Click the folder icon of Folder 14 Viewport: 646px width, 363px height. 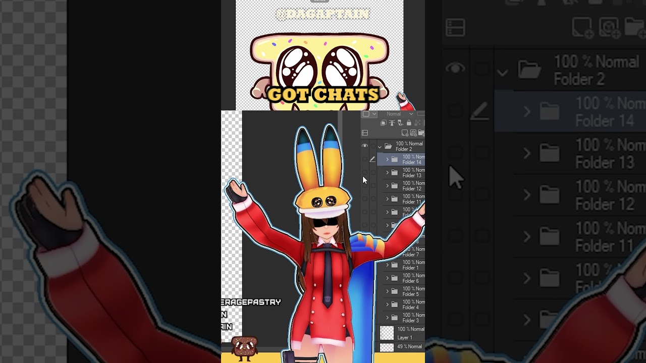coord(395,159)
